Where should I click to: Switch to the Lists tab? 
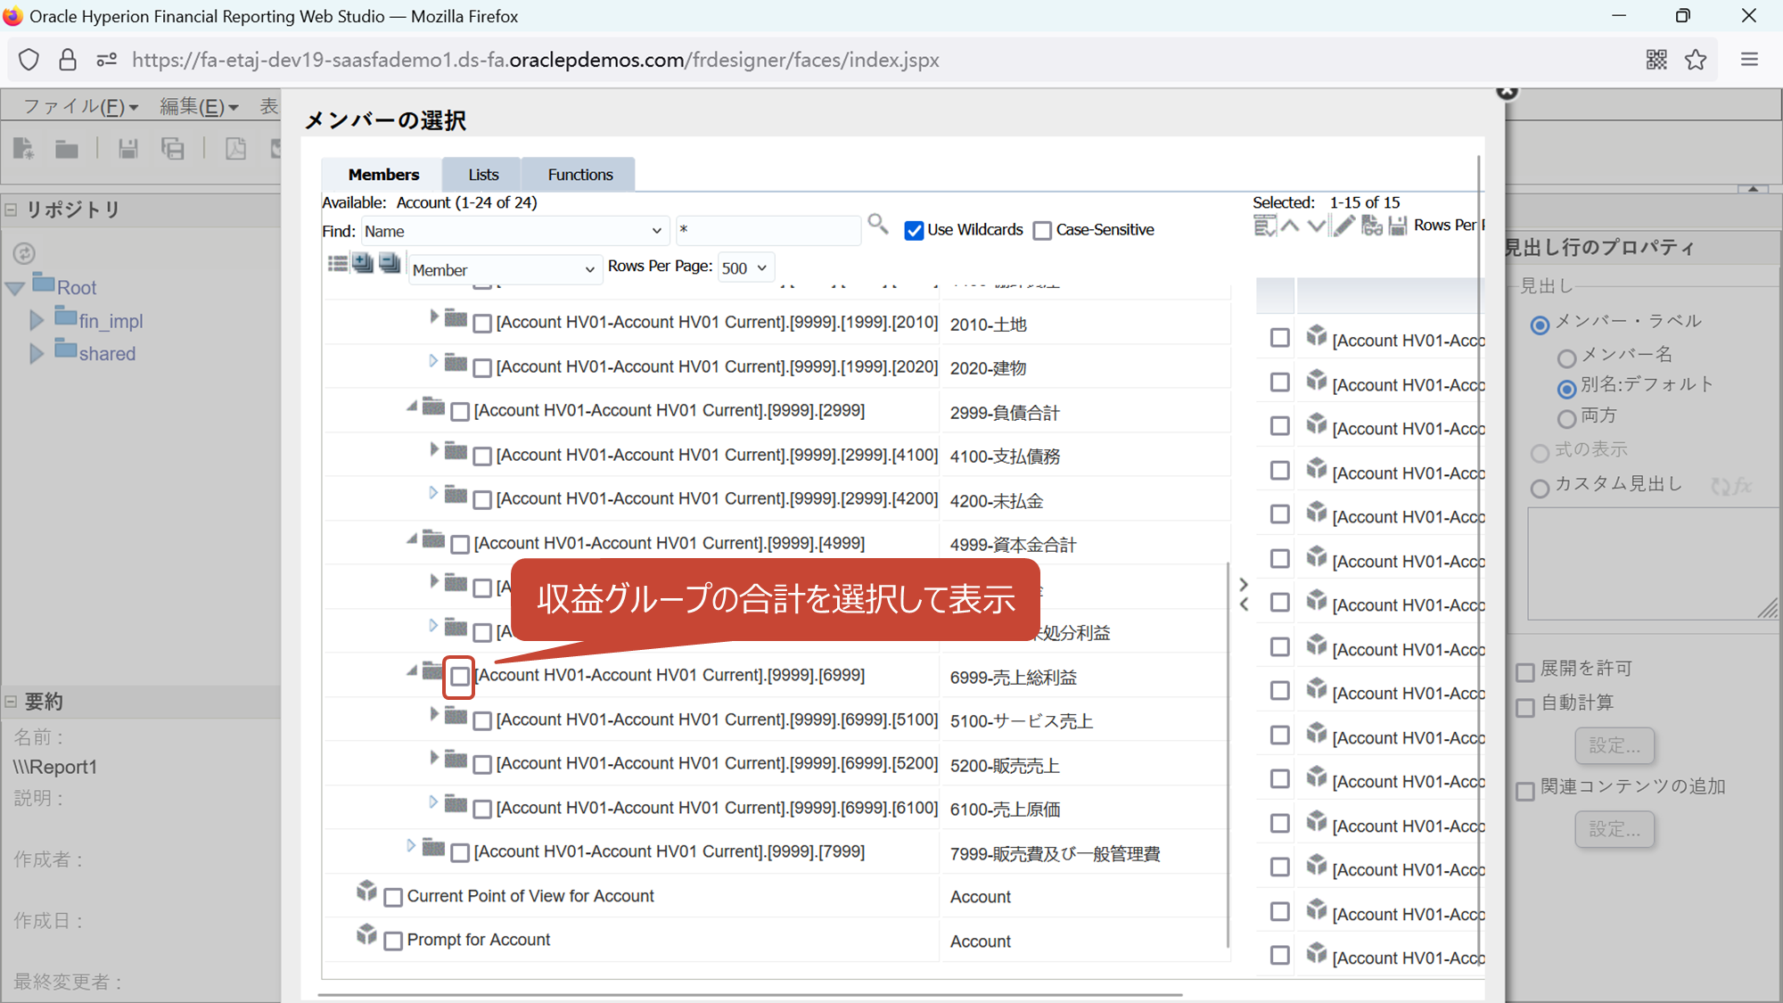click(x=483, y=175)
